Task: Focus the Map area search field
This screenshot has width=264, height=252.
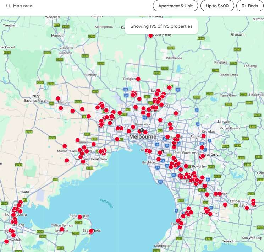Action: click(23, 6)
